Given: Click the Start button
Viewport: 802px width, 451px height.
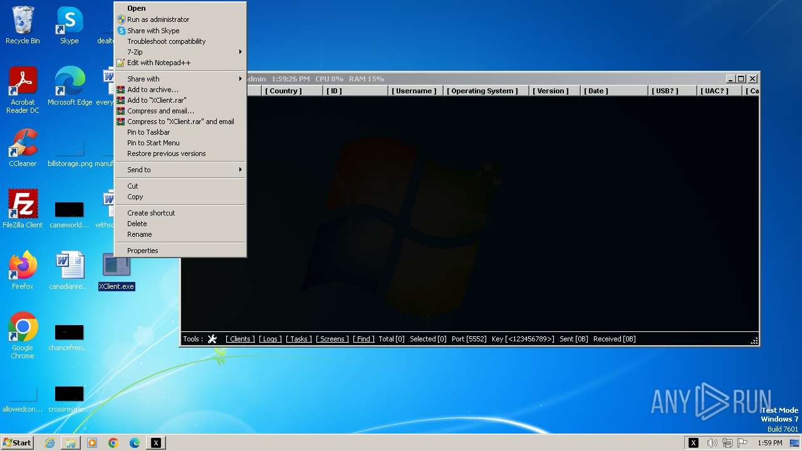Looking at the screenshot, I should (17, 443).
